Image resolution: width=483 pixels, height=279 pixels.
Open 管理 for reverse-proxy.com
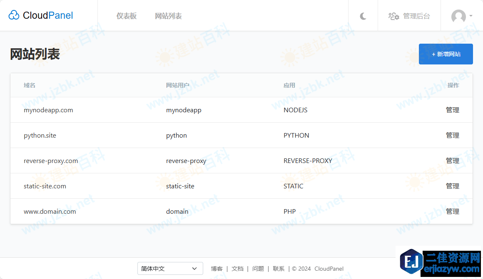click(x=453, y=160)
